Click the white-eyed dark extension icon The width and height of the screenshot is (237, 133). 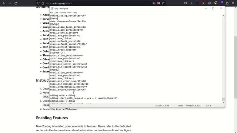click(x=216, y=3)
